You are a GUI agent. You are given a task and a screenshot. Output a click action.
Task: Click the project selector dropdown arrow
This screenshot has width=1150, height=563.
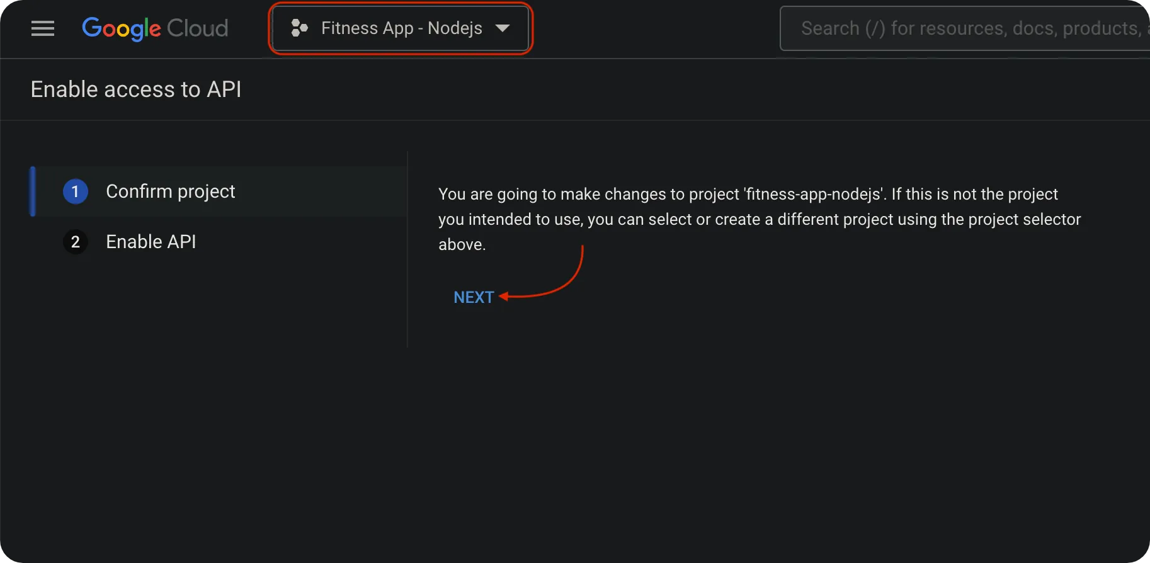pos(503,28)
